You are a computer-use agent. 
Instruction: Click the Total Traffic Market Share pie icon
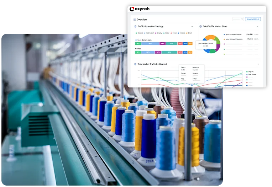(x=201, y=26)
